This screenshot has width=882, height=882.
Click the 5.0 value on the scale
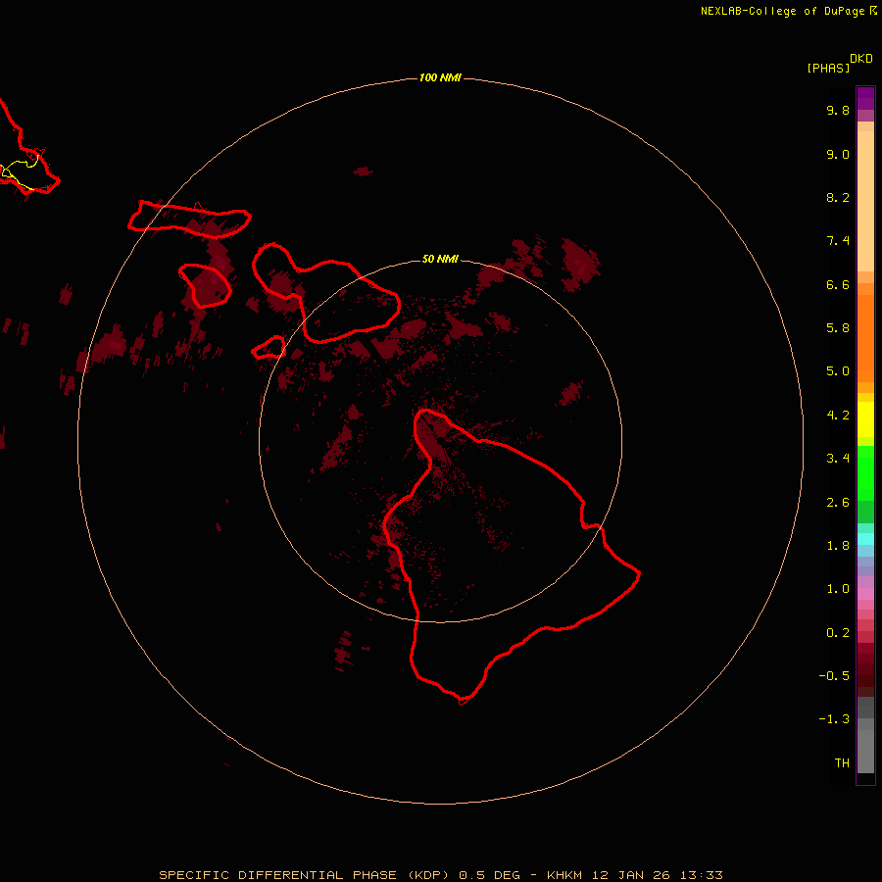(x=838, y=371)
